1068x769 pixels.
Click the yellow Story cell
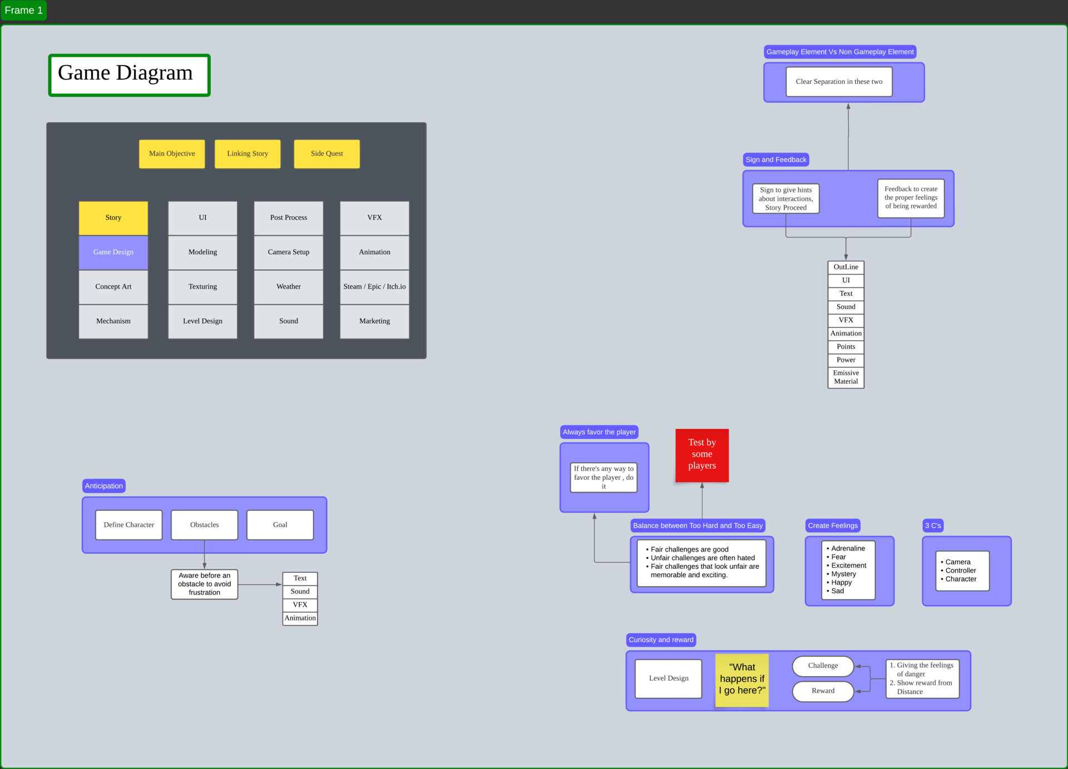coord(113,218)
